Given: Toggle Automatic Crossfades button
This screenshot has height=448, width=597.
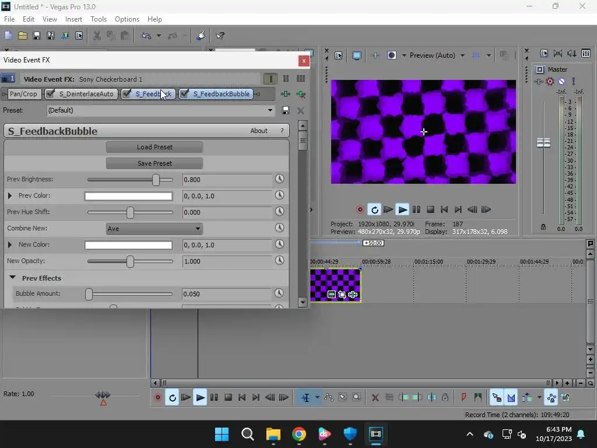Looking at the screenshot, I should [511, 398].
